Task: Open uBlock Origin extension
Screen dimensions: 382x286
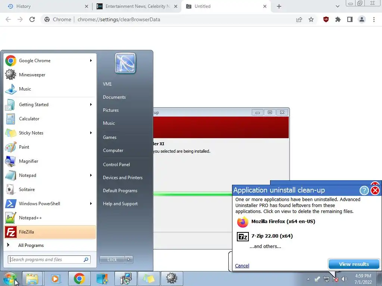Action: click(x=326, y=19)
